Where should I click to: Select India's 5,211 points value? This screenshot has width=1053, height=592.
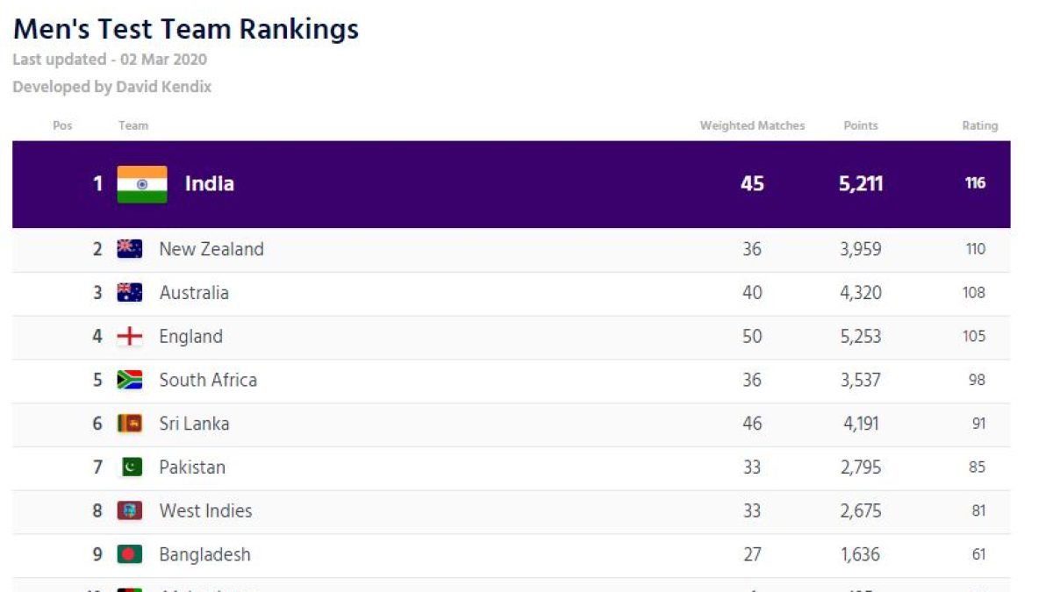pos(861,184)
